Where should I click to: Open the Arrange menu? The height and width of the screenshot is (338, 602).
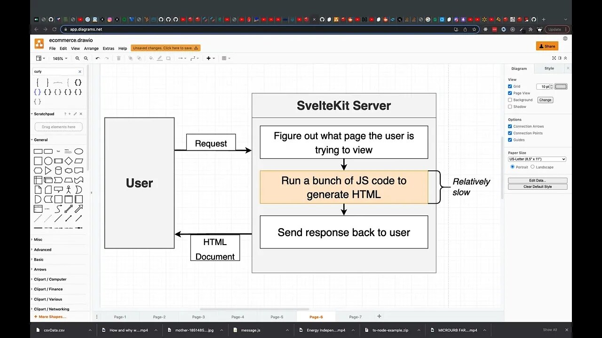tap(91, 48)
